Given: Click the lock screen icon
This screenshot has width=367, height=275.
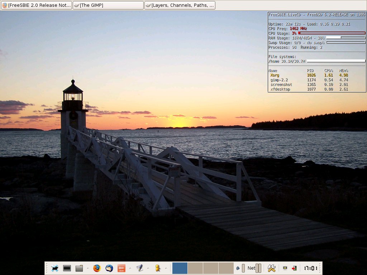Looking at the screenshot, I should [285, 268].
